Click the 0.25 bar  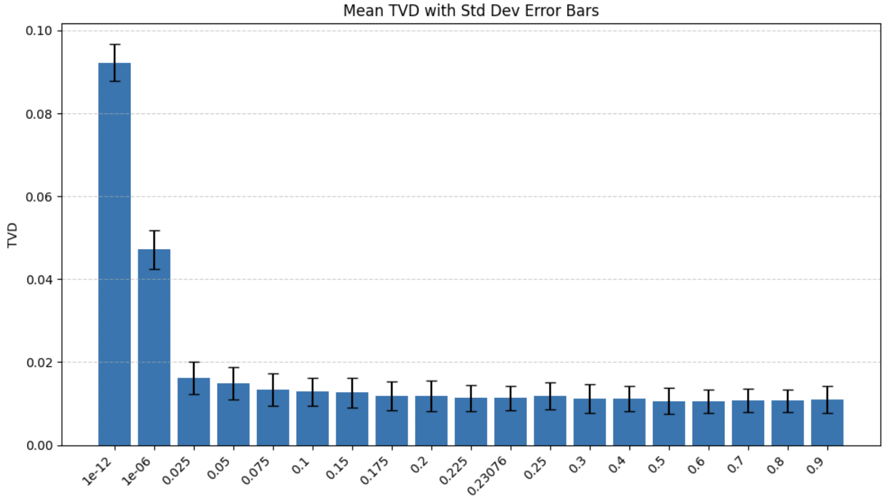point(550,420)
